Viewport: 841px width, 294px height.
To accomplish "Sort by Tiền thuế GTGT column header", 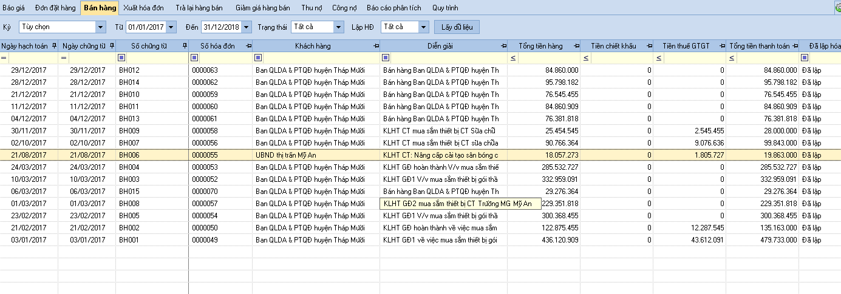I will tap(686, 46).
